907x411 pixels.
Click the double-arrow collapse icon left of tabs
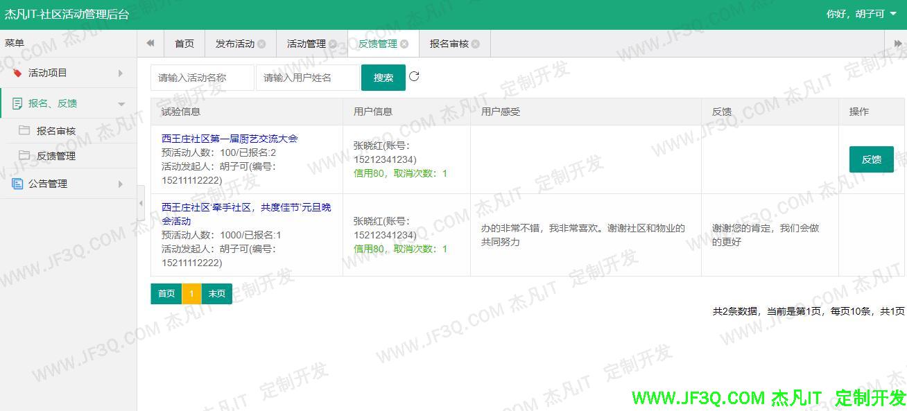click(150, 43)
